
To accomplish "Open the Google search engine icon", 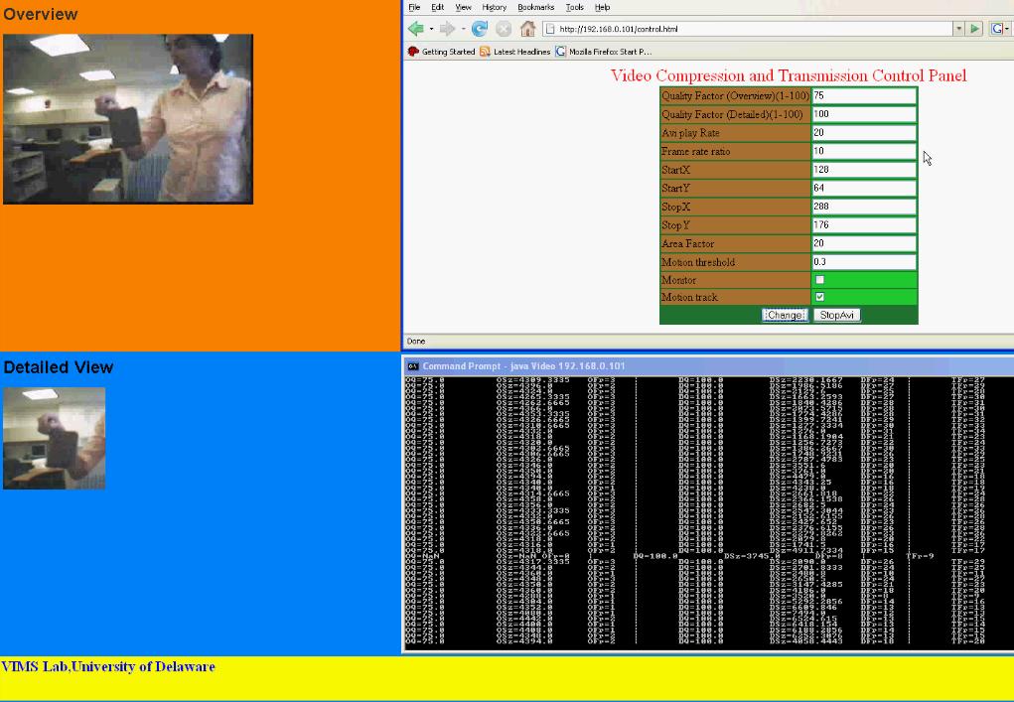I will click(998, 29).
